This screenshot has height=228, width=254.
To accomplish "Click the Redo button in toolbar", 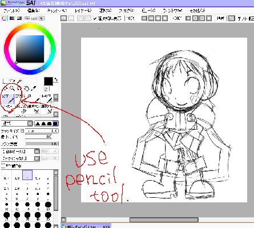I will (x=71, y=18).
